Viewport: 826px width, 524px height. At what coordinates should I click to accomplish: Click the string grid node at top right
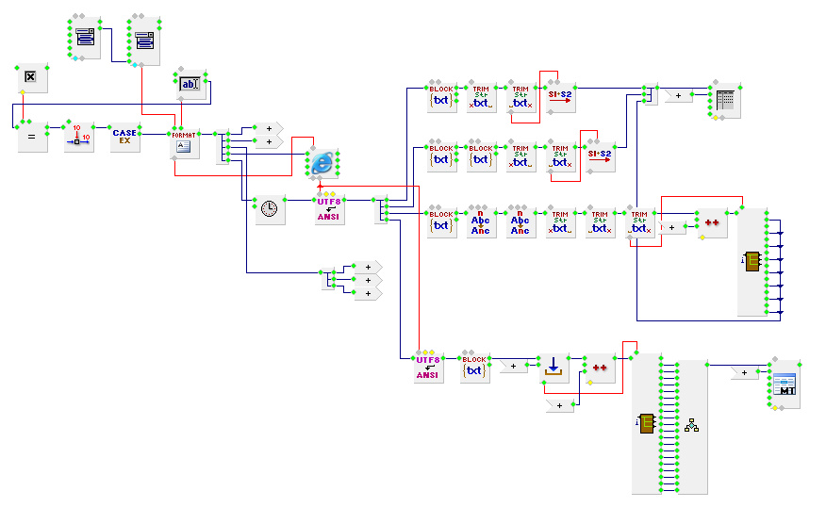click(x=725, y=102)
